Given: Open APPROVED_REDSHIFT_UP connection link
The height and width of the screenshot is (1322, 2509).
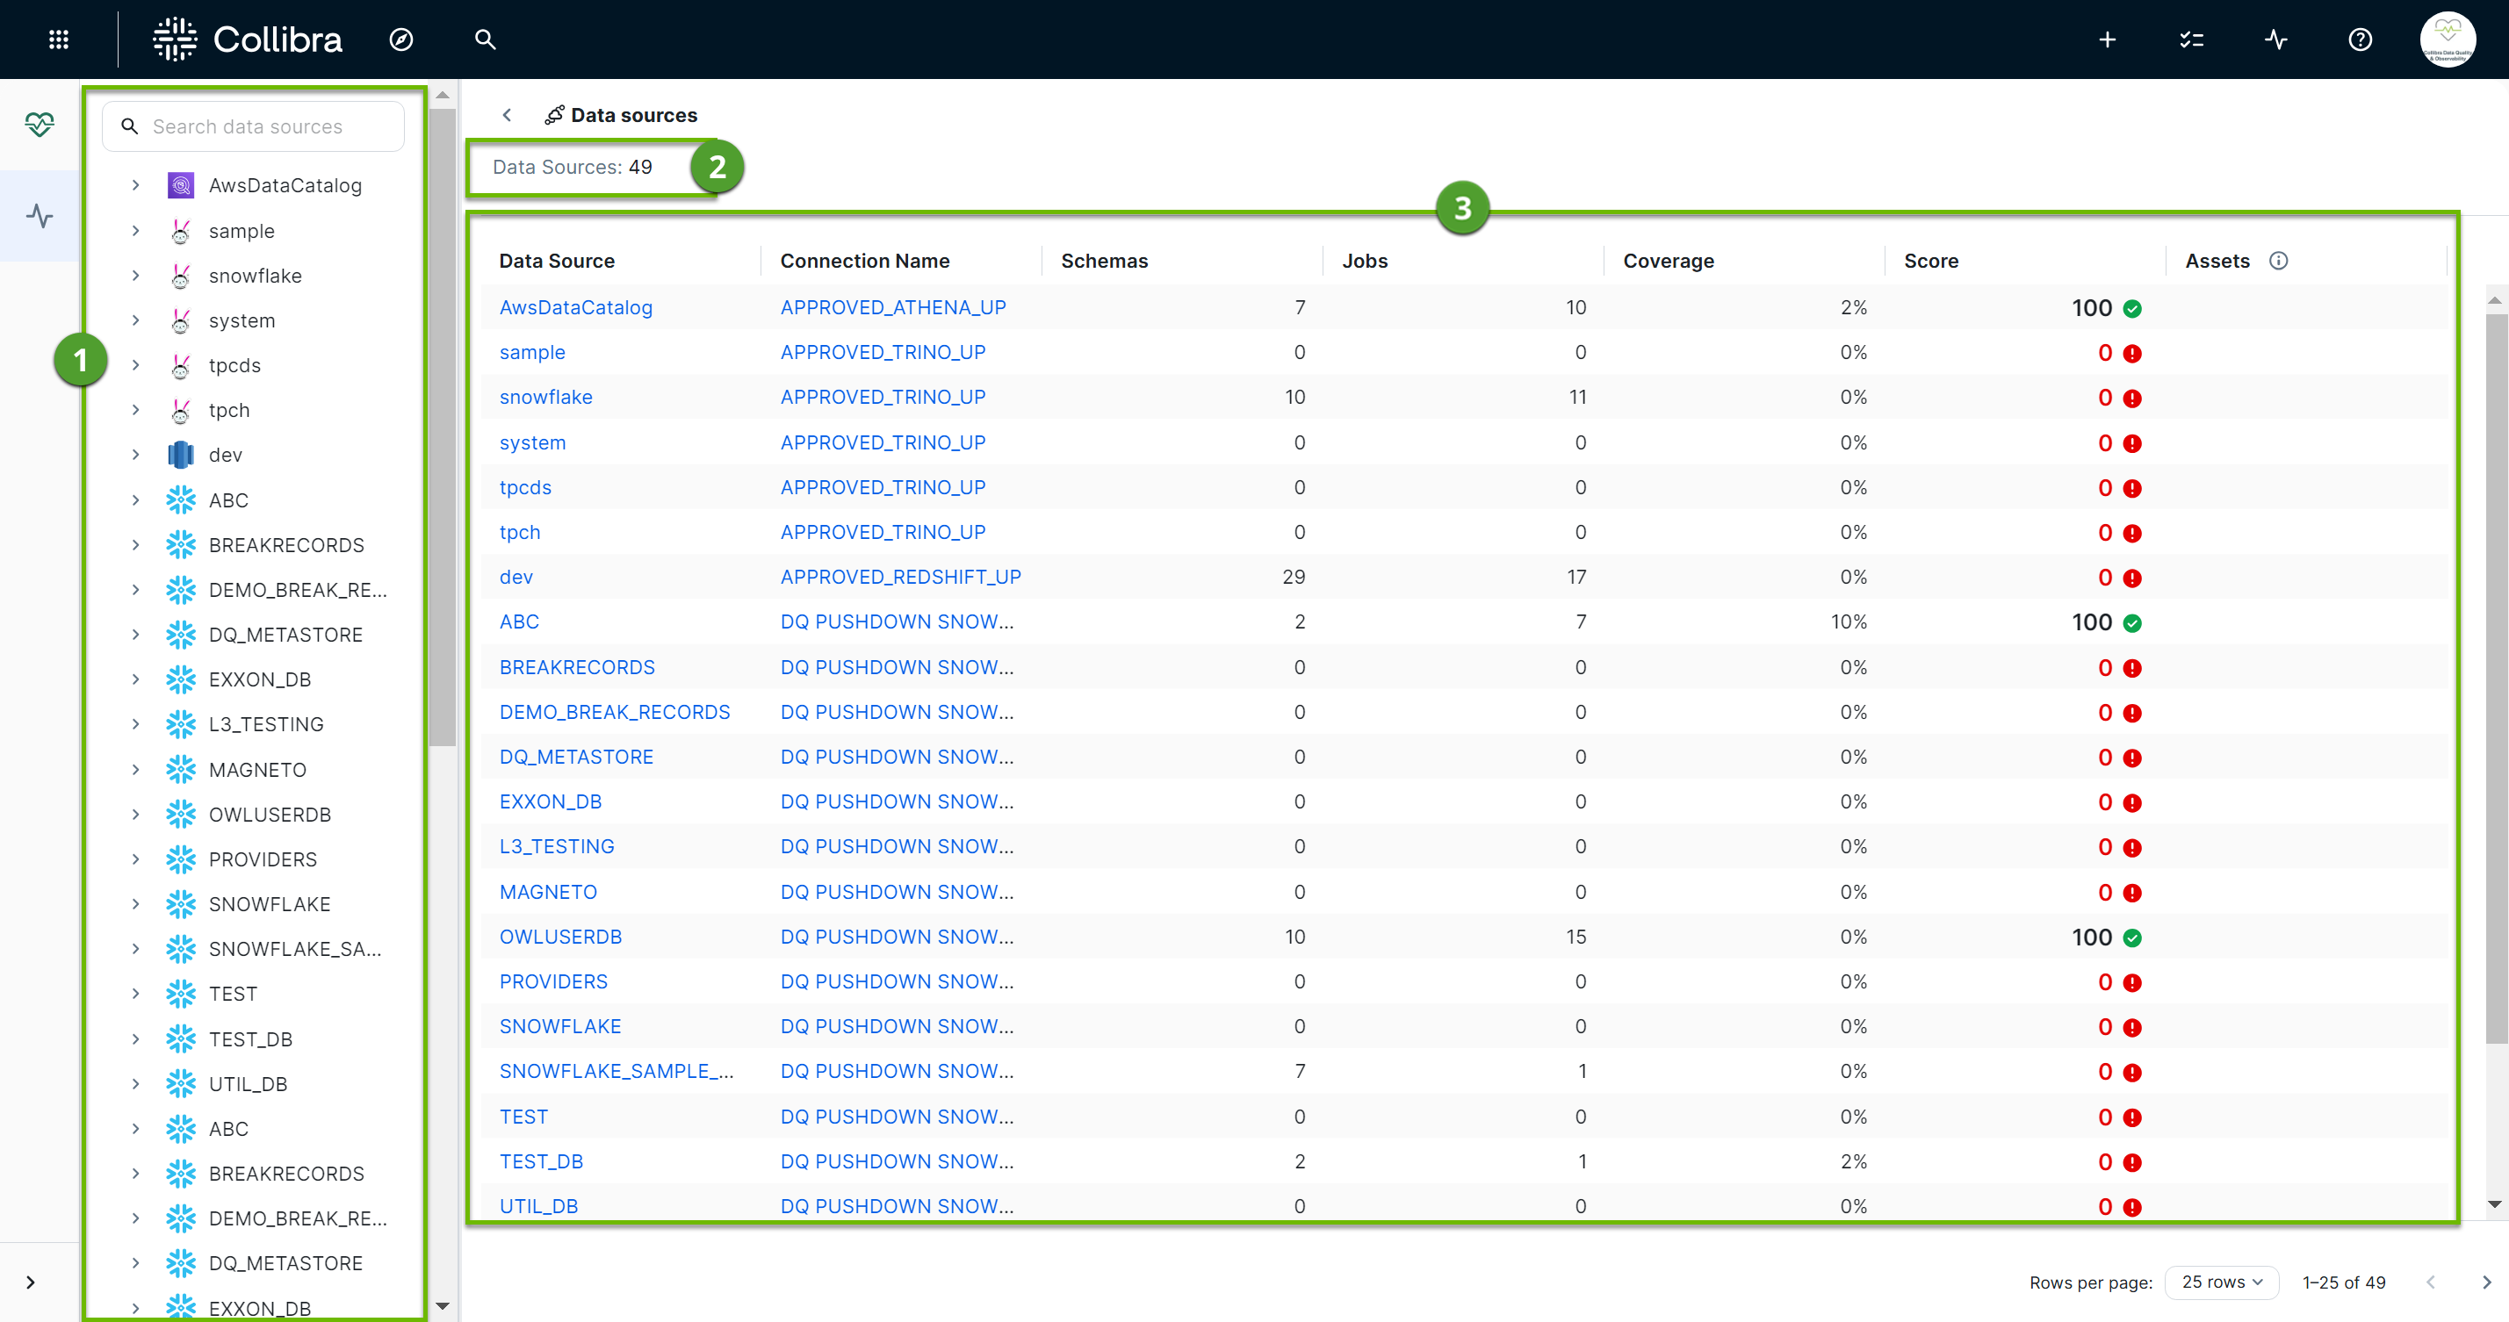Looking at the screenshot, I should pyautogui.click(x=901, y=578).
